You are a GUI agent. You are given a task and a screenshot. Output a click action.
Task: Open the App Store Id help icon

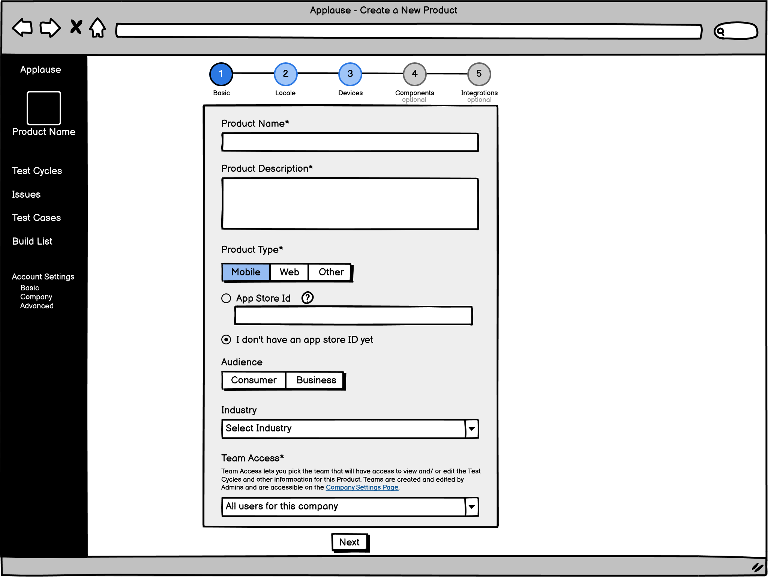(307, 298)
